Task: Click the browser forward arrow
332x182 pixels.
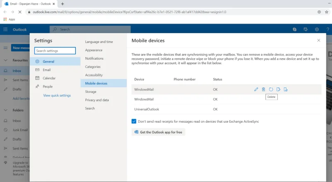Action: 12,12
